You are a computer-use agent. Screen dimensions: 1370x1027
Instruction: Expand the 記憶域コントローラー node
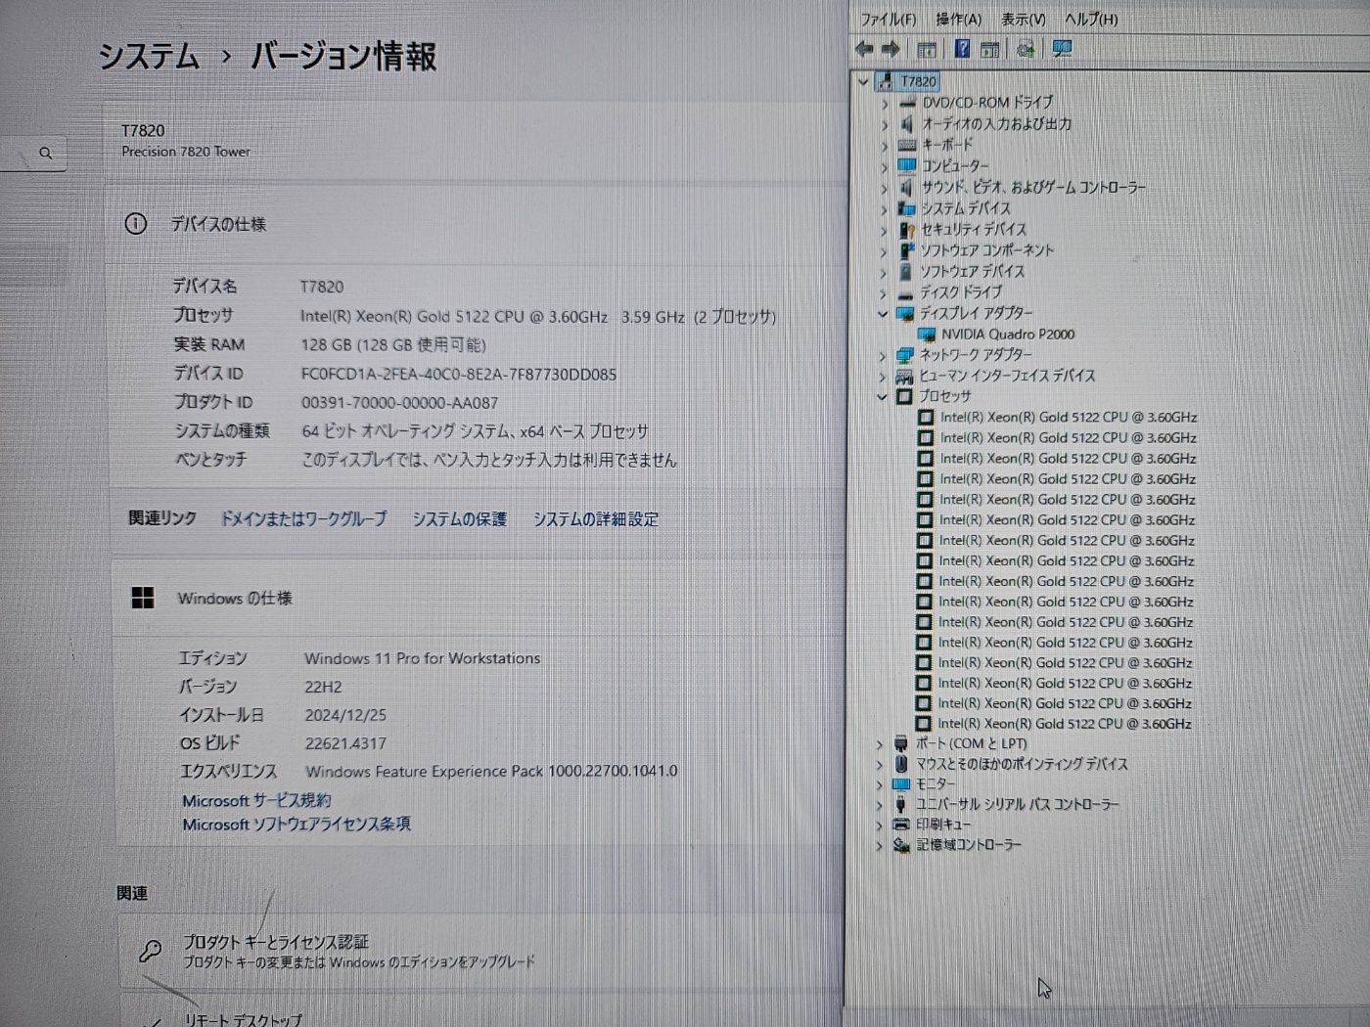click(x=879, y=845)
